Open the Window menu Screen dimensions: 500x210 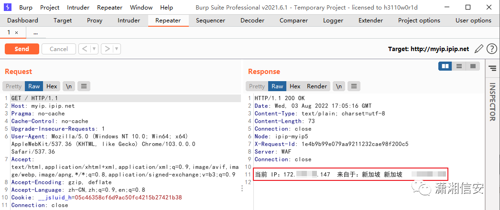(141, 7)
